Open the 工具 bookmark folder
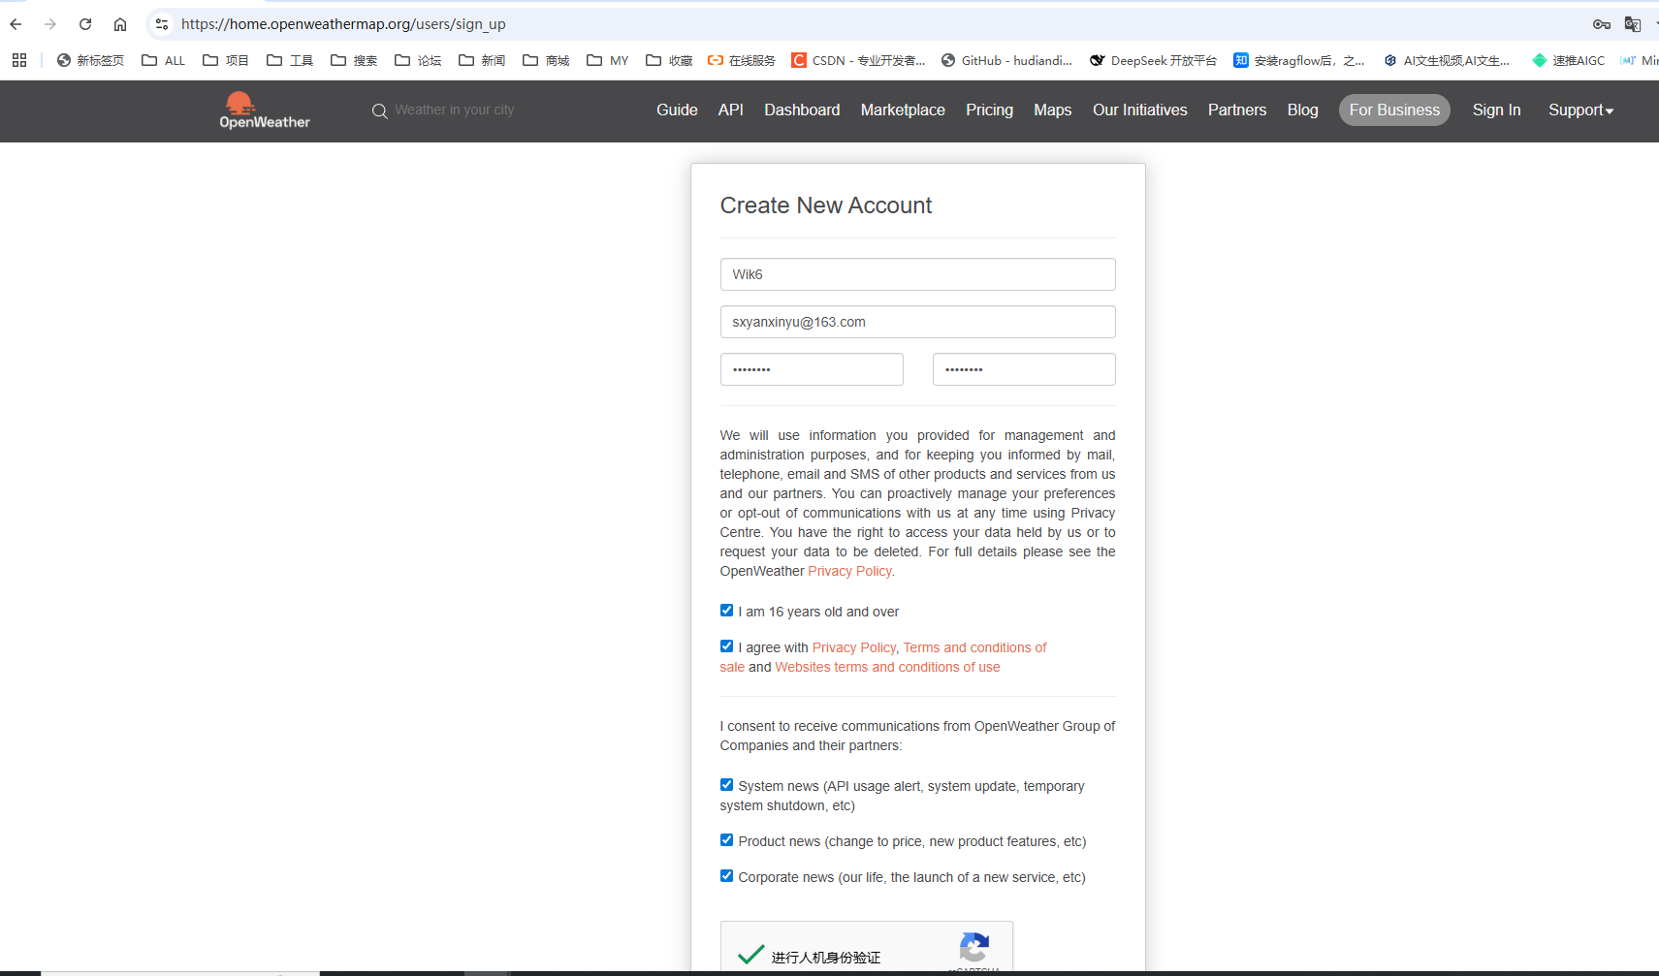 click(290, 60)
